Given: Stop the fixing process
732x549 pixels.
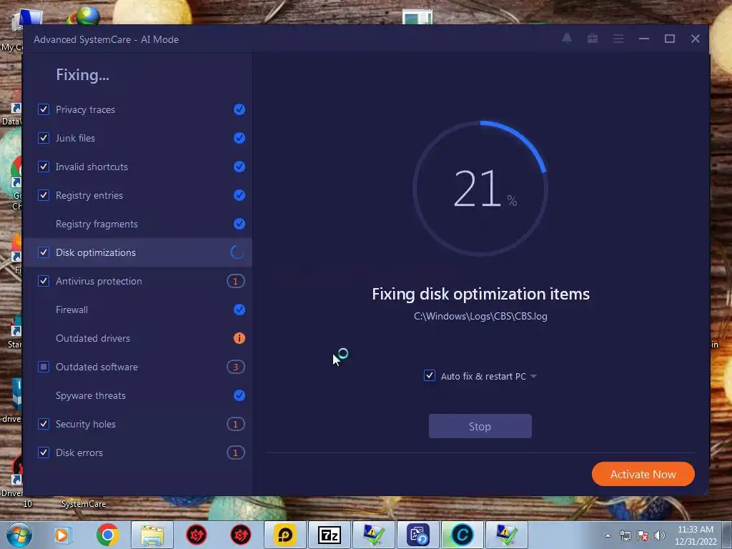Looking at the screenshot, I should click(480, 426).
